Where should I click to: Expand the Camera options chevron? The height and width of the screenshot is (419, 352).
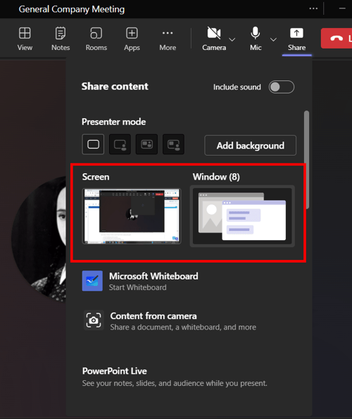232,39
